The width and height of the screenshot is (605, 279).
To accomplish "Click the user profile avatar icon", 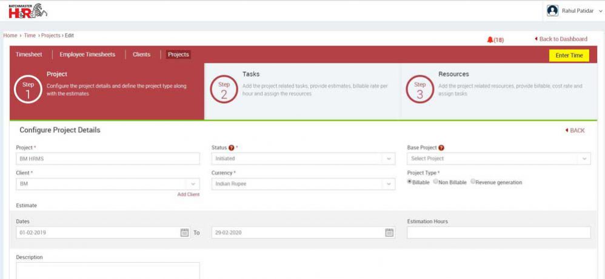I will [552, 11].
